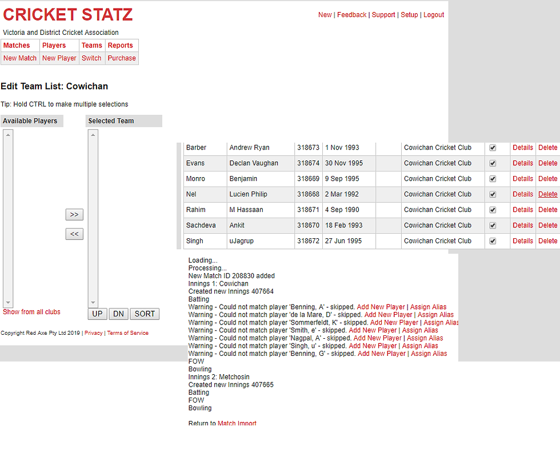The image size is (560, 453).
Task: Click up arrow of Available Players scrollbar
Action: tap(8, 135)
